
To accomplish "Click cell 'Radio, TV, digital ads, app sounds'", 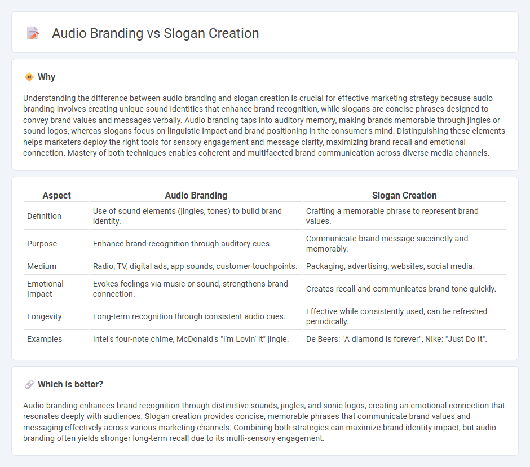I will (196, 266).
